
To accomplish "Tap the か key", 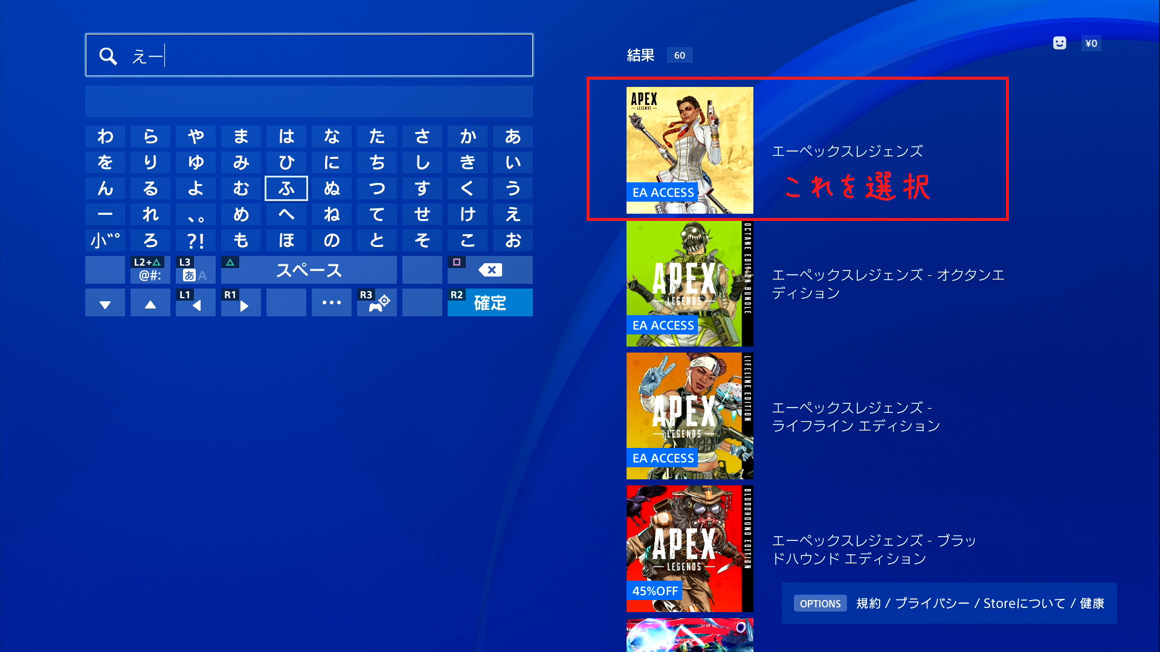I will [468, 136].
